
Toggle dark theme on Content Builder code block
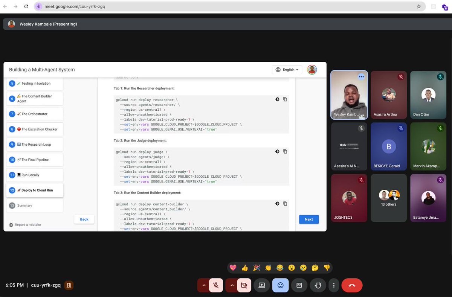click(x=277, y=204)
